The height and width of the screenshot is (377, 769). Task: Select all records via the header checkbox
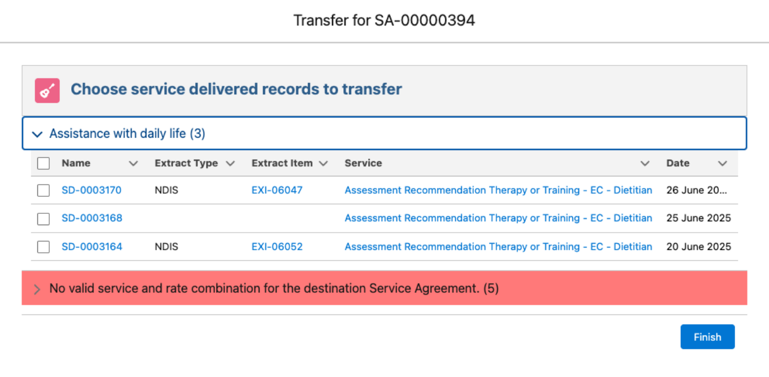tap(43, 163)
